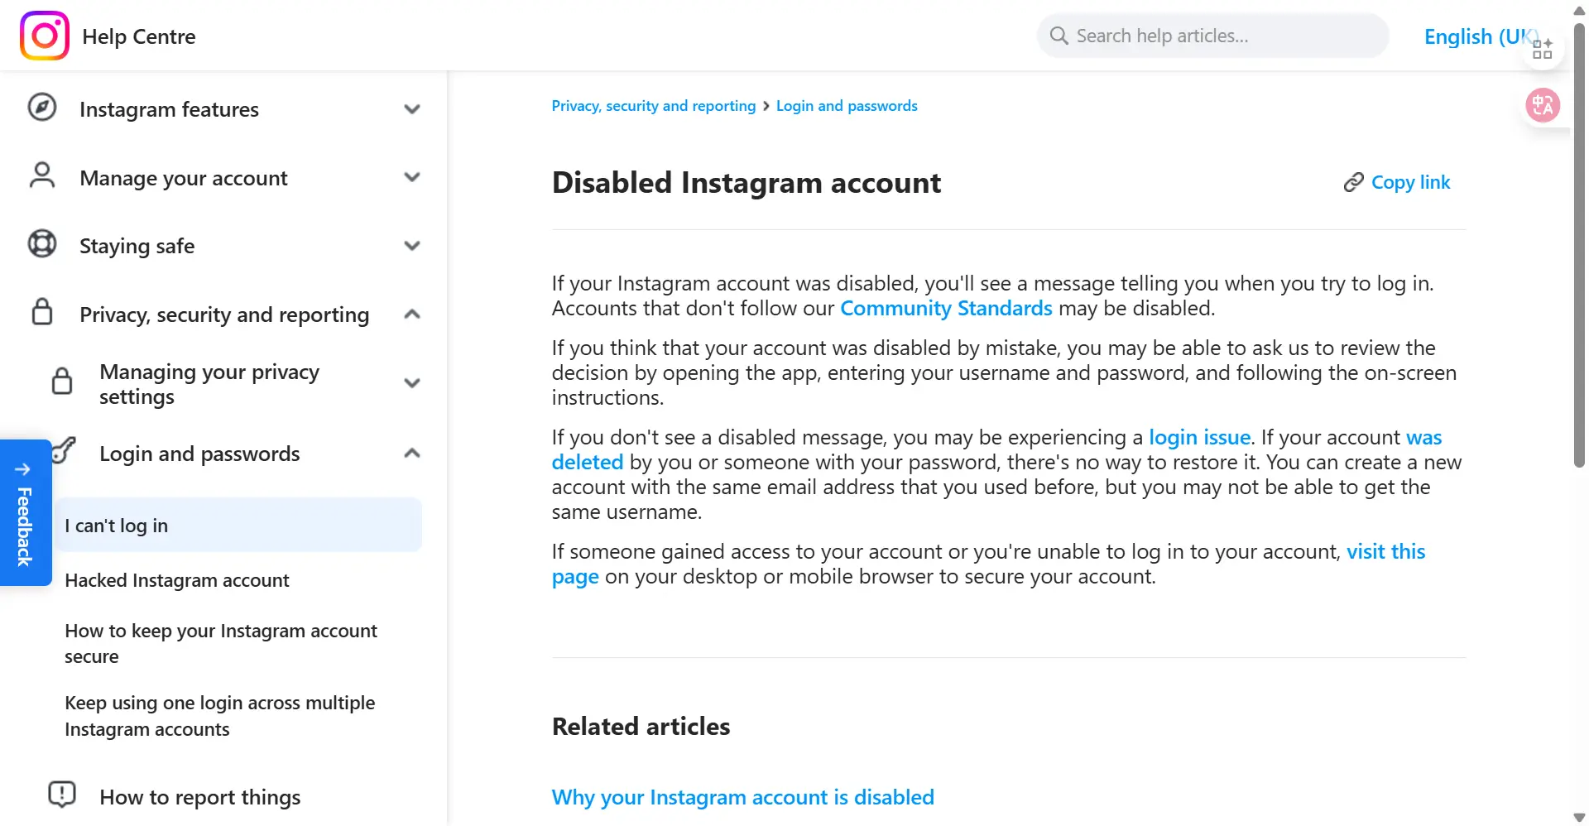Click the chain link icon beside Copy link

click(1353, 182)
